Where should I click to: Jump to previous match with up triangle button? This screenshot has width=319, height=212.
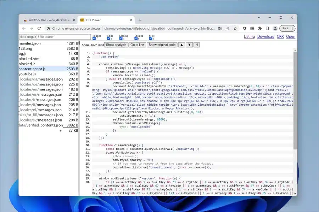coord(182,45)
